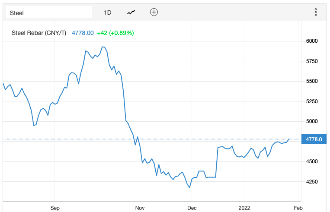Open the 1D interval selector
Image resolution: width=330 pixels, height=212 pixels.
point(108,13)
